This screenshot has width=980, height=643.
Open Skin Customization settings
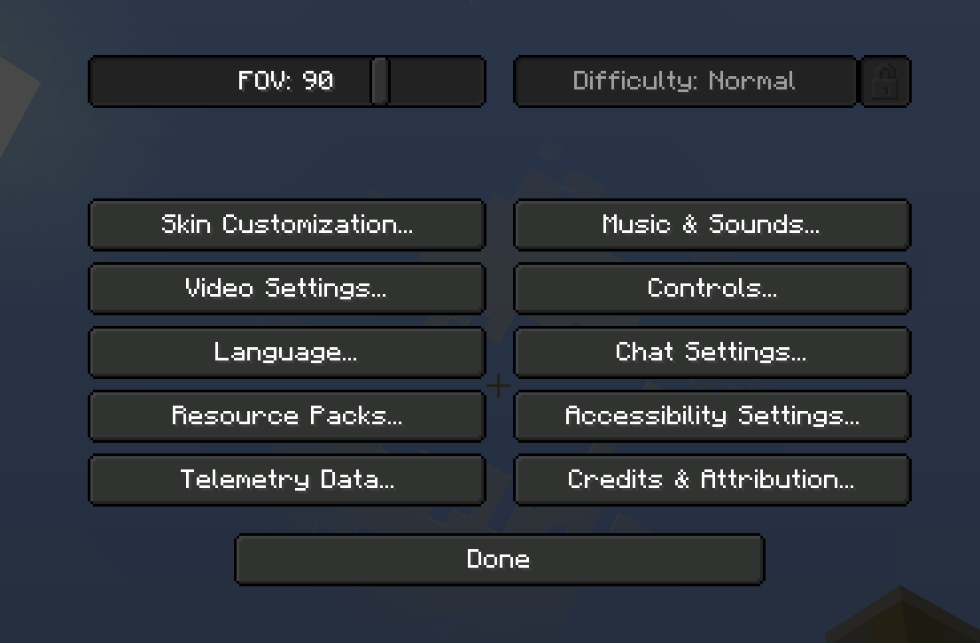287,224
